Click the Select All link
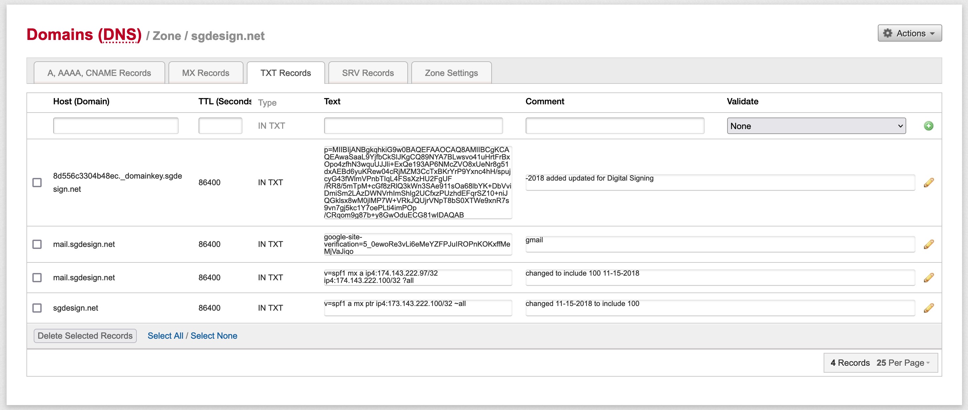The width and height of the screenshot is (968, 410). click(165, 336)
